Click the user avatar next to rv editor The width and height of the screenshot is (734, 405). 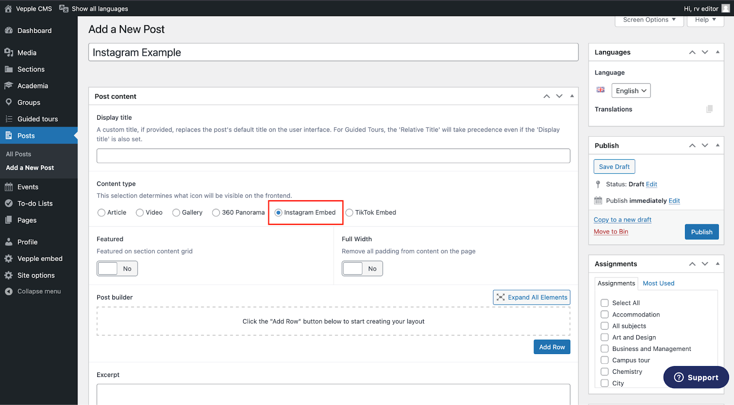tap(726, 8)
